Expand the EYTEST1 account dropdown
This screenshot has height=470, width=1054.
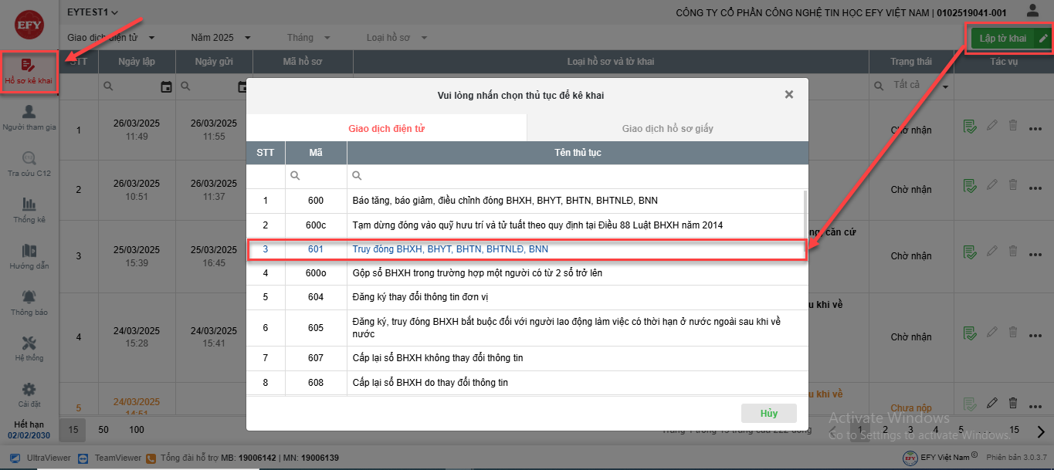click(x=93, y=12)
